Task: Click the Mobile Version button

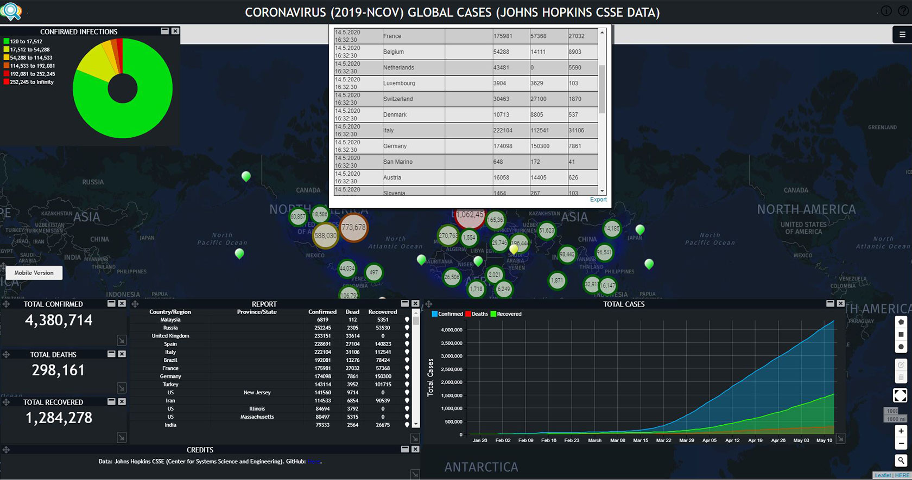Action: pos(34,273)
